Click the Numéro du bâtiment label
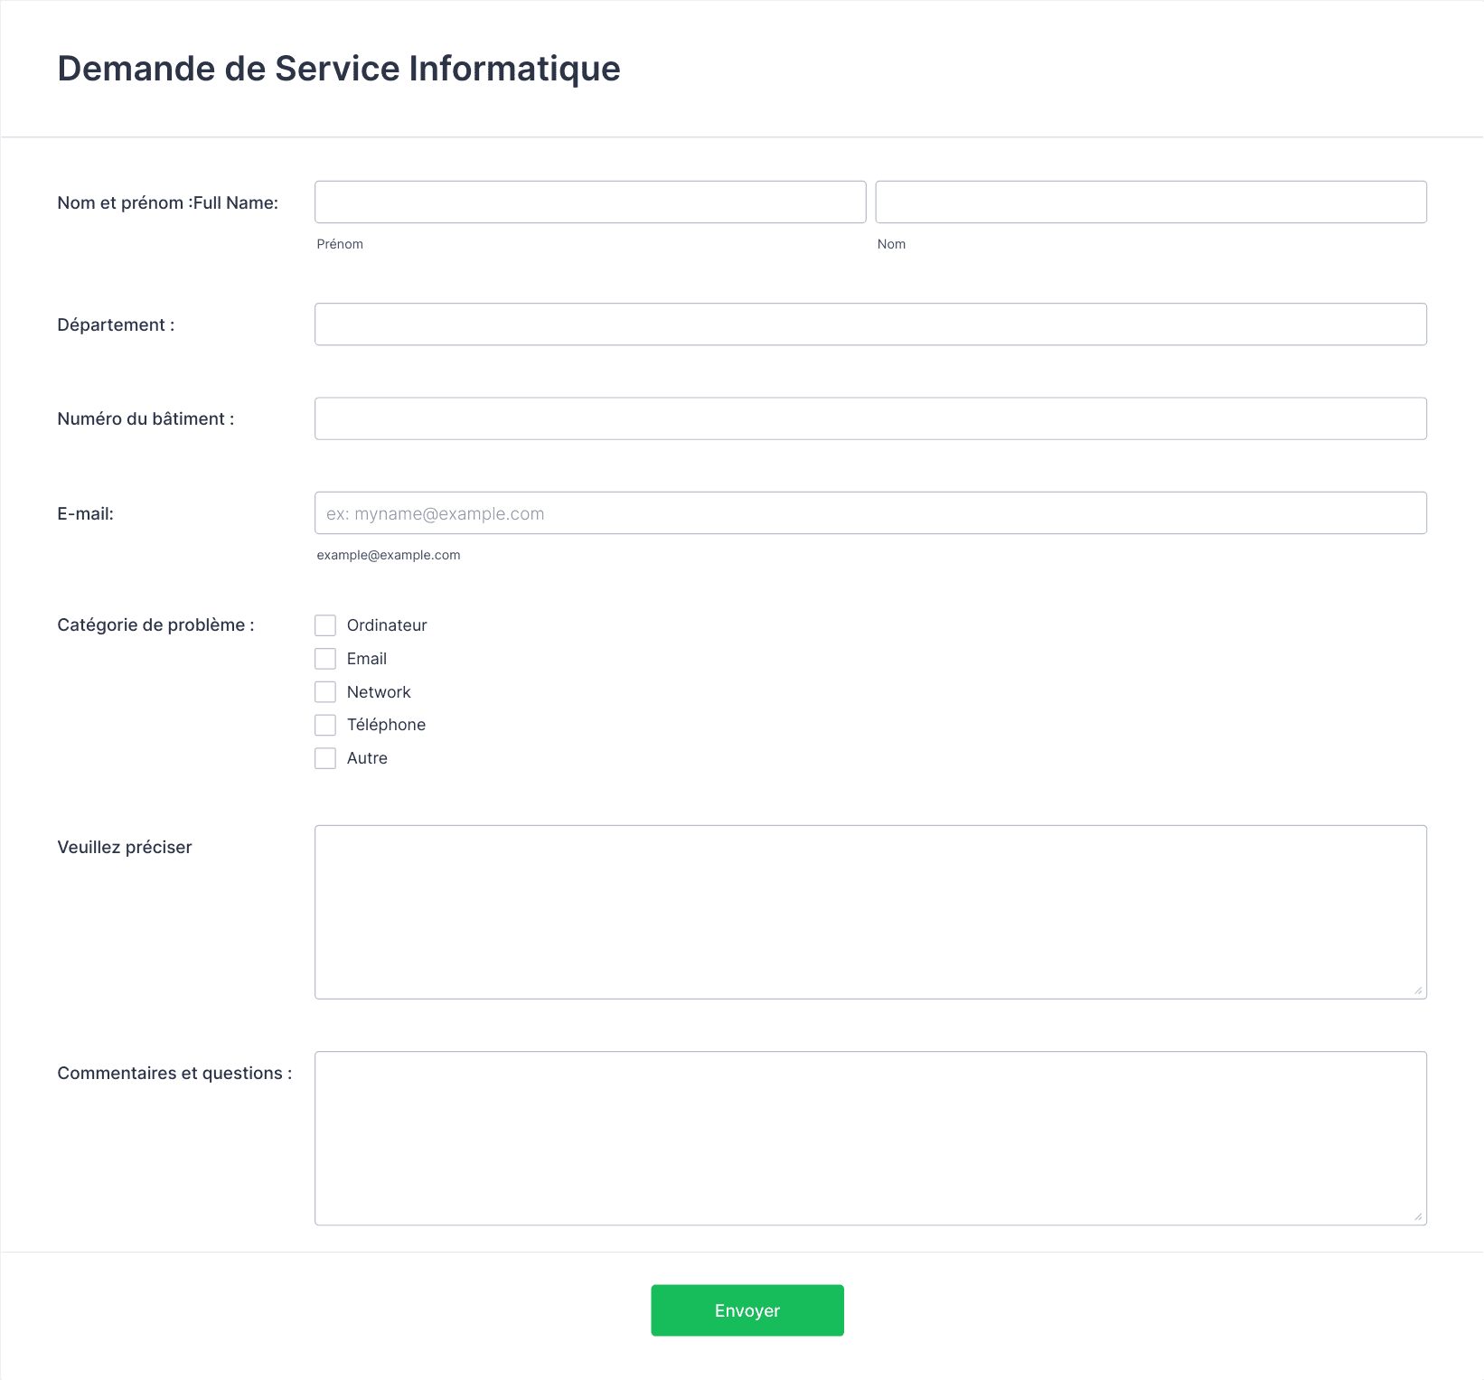This screenshot has height=1380, width=1484. tap(146, 418)
